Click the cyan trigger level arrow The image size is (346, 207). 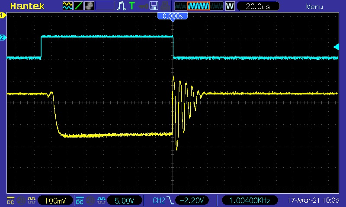336,47
